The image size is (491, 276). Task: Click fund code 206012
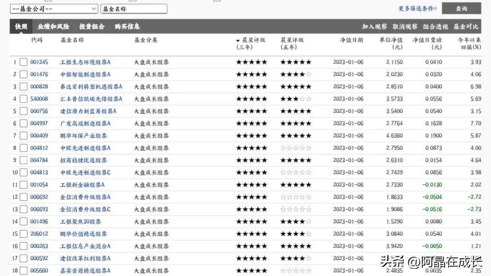click(x=39, y=234)
